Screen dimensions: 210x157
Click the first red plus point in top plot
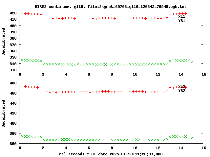click(22, 13)
